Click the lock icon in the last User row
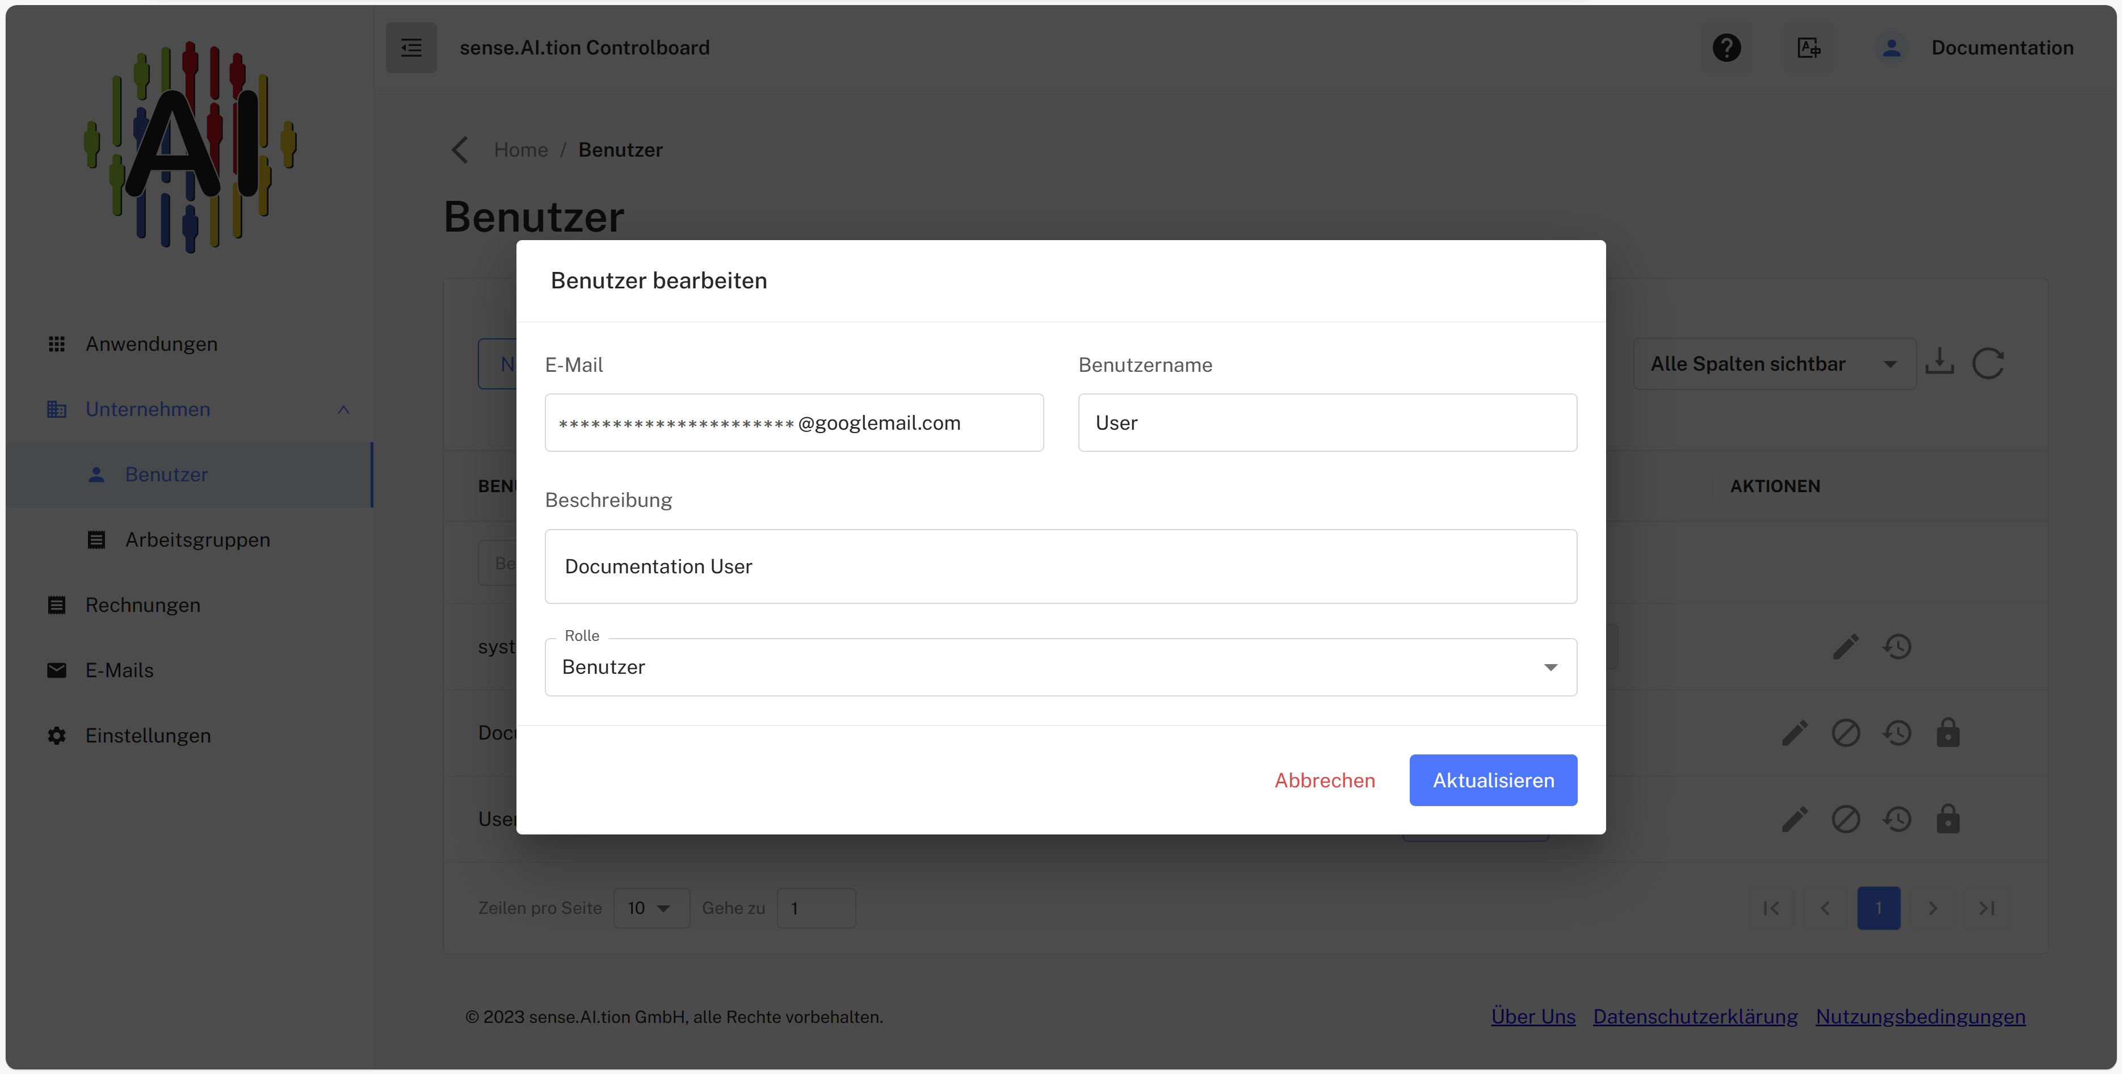The image size is (2122, 1074). (1948, 819)
